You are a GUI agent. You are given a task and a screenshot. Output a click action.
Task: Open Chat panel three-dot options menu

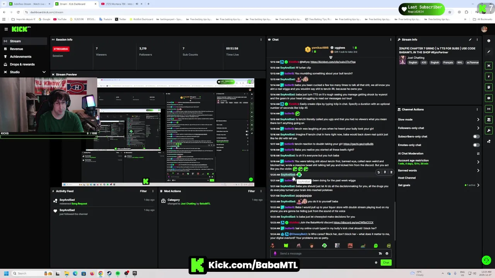(x=391, y=39)
